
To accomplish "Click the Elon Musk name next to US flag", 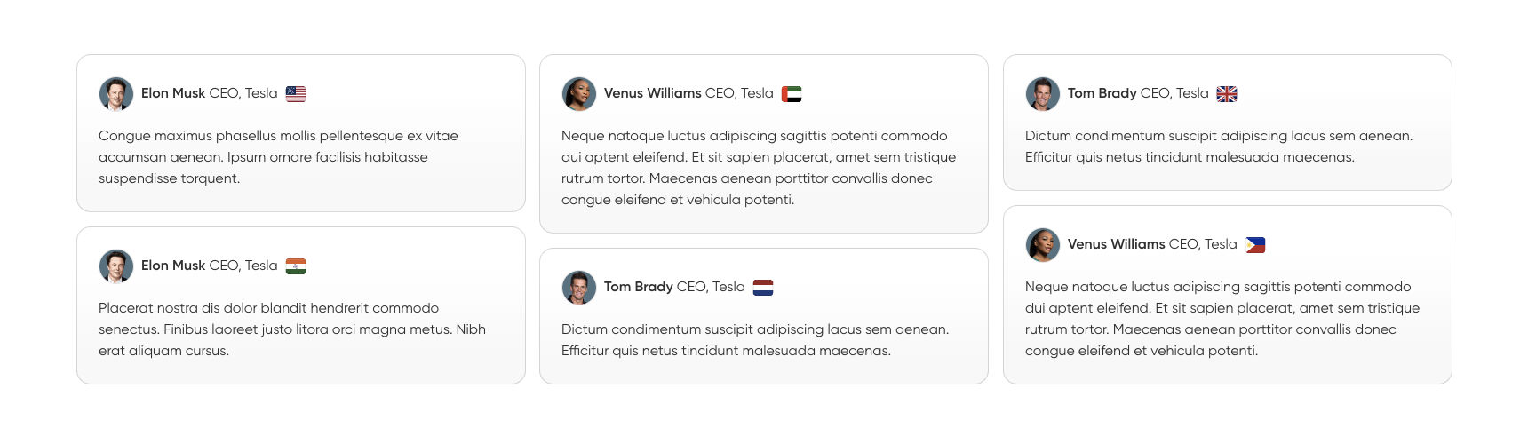I will coord(173,93).
